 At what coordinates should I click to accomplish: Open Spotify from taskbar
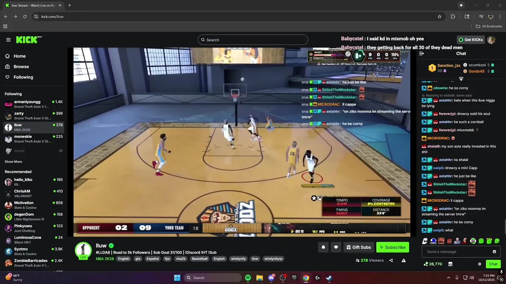(x=248, y=278)
